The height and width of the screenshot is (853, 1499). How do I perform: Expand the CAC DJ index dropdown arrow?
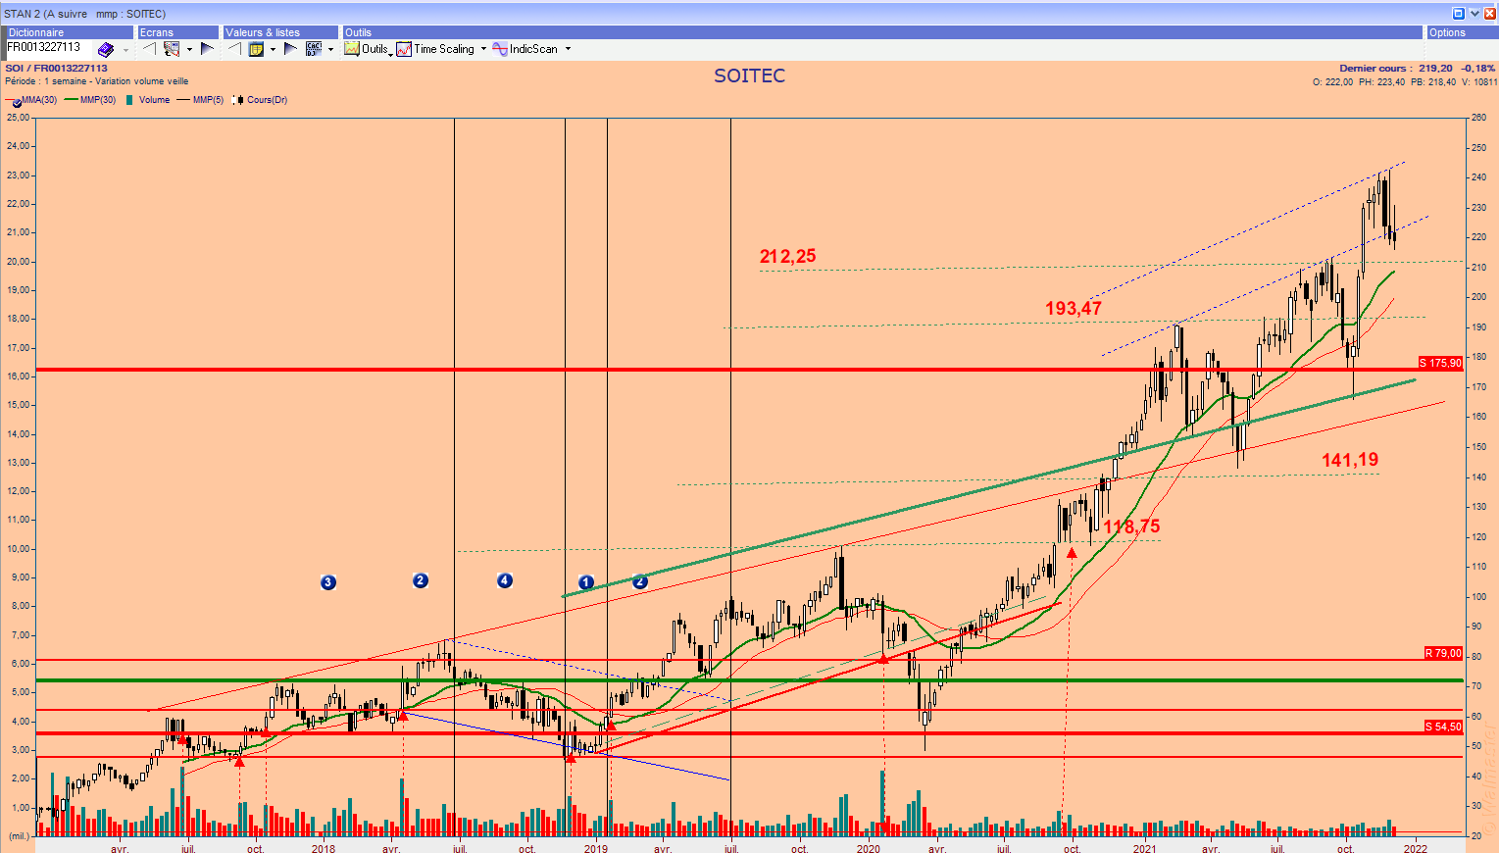click(x=330, y=50)
